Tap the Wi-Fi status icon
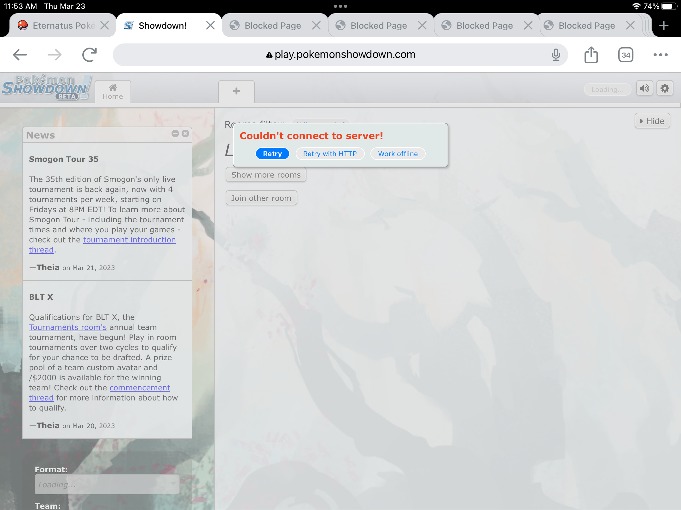This screenshot has height=510, width=681. click(636, 6)
